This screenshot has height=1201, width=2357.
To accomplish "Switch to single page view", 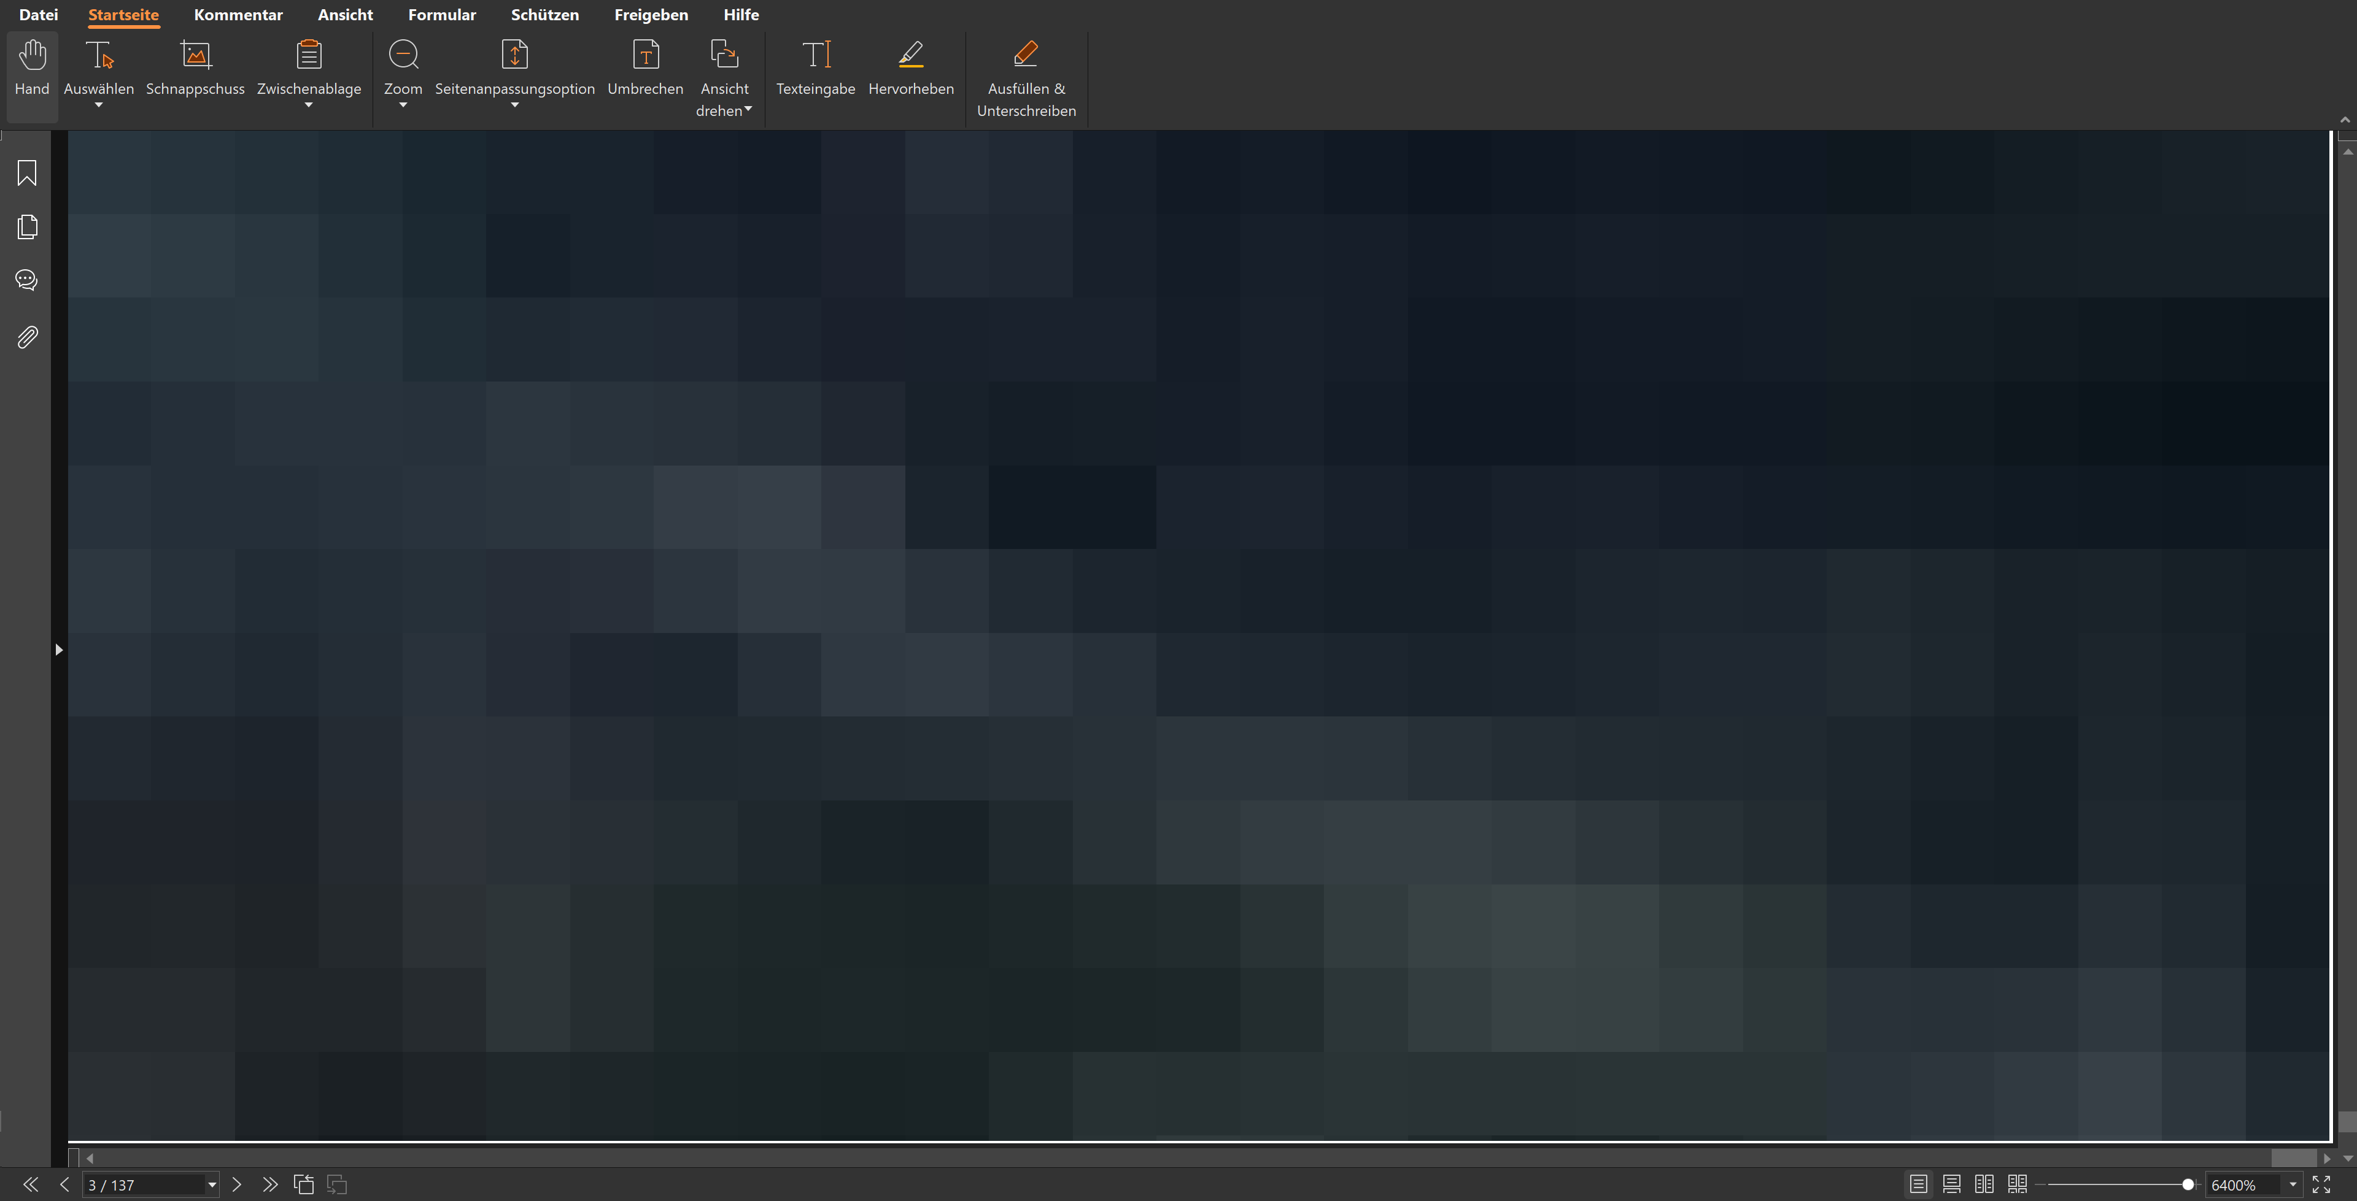I will coord(1919,1184).
